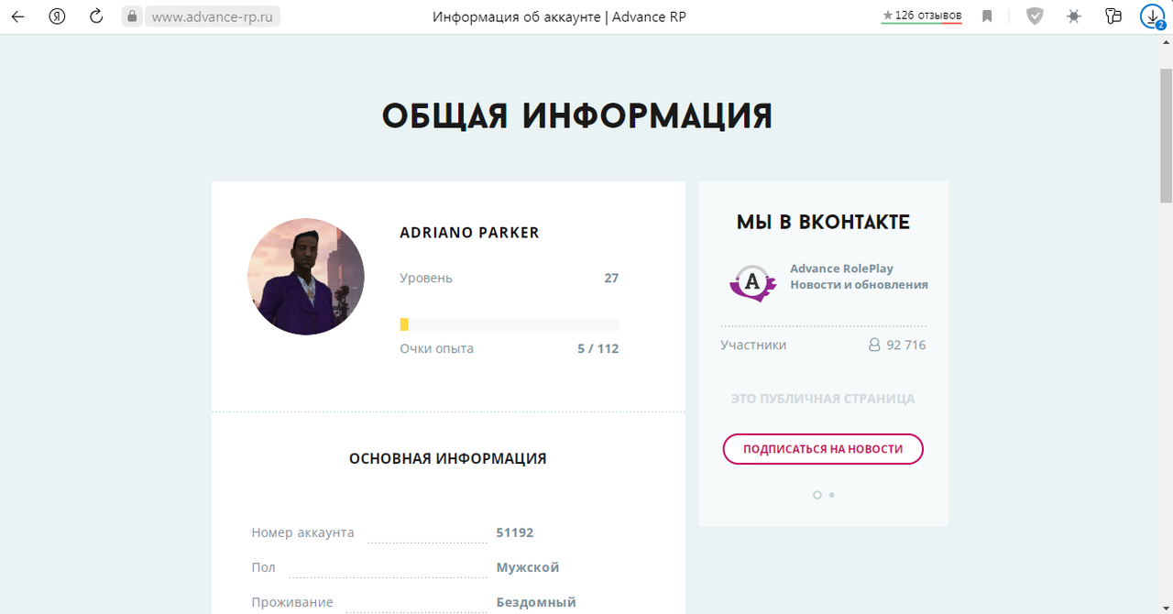Click the ADRIANO PARKER name heading
This screenshot has width=1173, height=614.
(x=469, y=233)
